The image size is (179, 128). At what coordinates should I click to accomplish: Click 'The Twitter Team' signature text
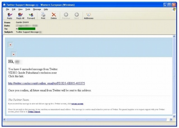click(18, 100)
